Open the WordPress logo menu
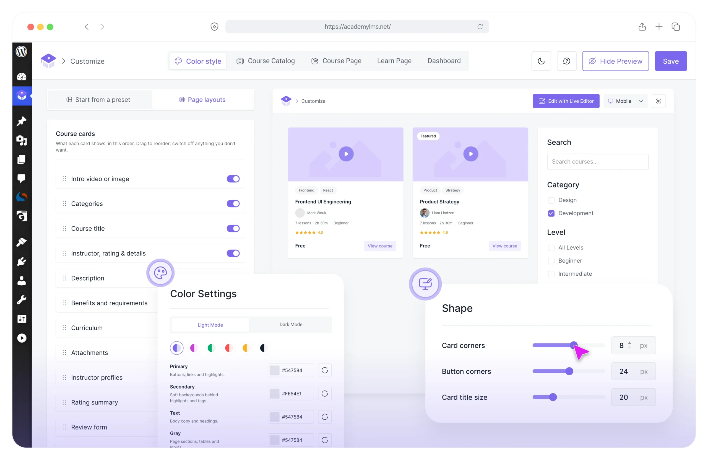Screen dimensions: 708x460 (x=21, y=51)
